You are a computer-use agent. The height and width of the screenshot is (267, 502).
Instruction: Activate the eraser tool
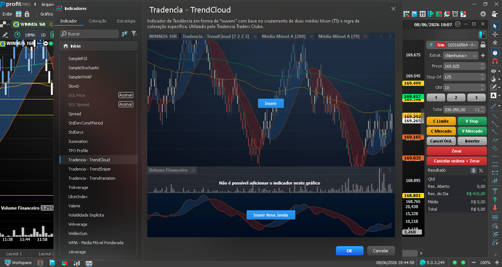[495, 43]
